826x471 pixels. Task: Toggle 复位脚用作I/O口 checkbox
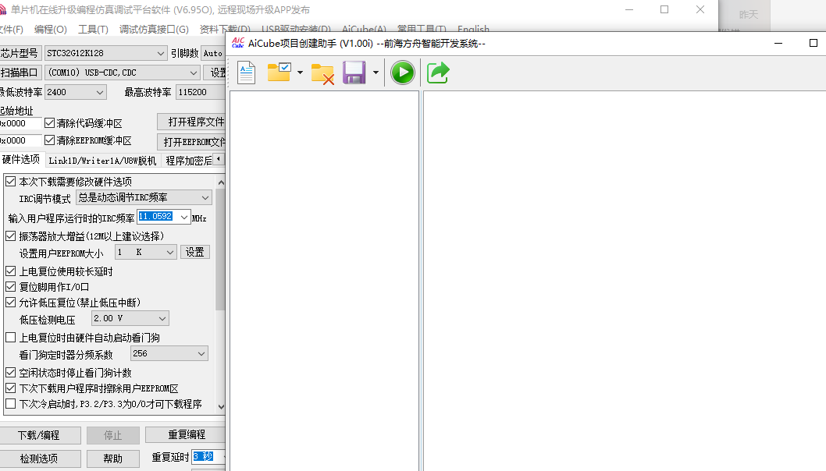[x=10, y=287]
